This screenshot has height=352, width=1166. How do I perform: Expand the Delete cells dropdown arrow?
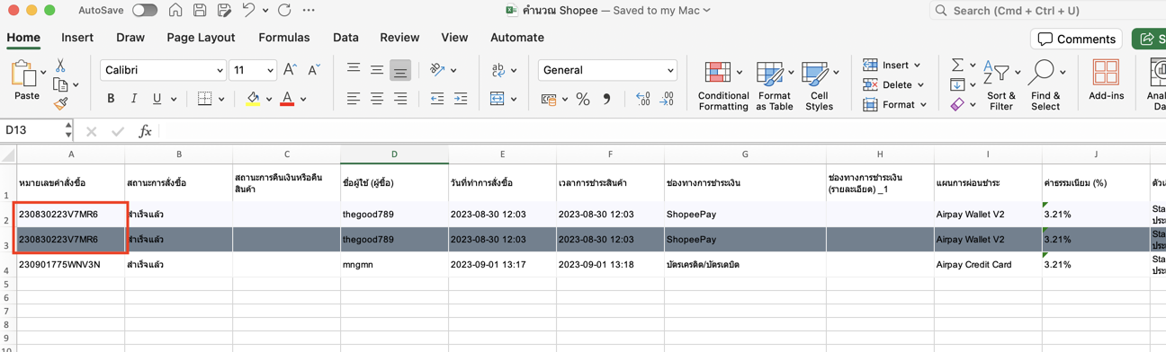[921, 85]
